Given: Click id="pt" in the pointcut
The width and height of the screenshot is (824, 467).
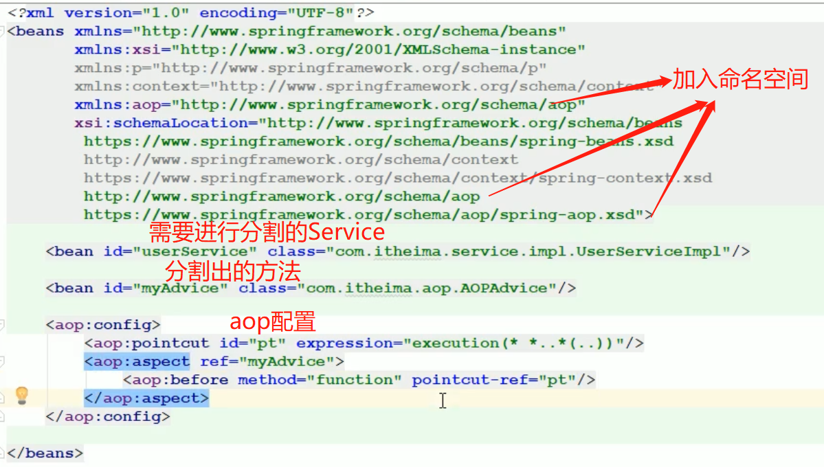Looking at the screenshot, I should tap(253, 343).
